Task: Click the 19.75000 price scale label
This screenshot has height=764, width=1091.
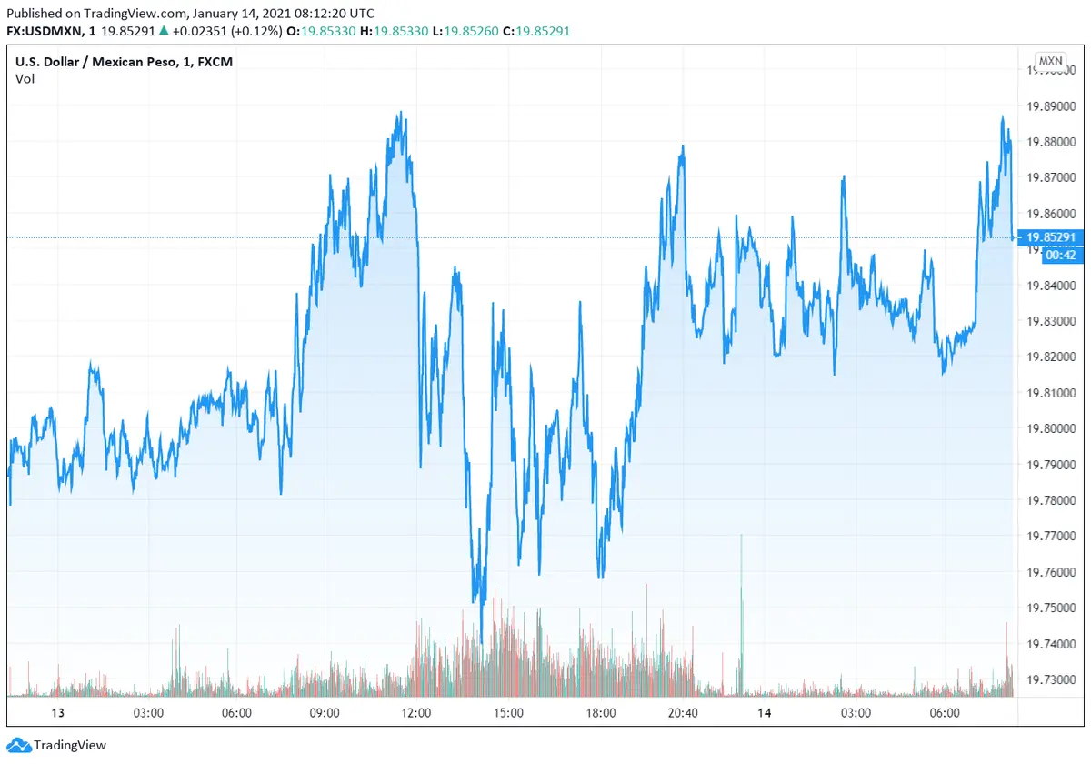Action: coord(1050,608)
